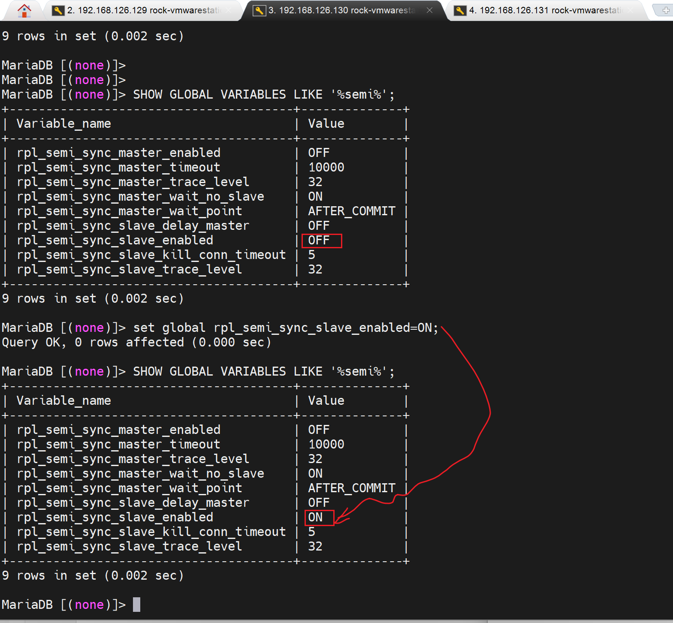The width and height of the screenshot is (673, 623).
Task: Click the first rpl_semi_sync_master_timeout value 10000
Action: (326, 168)
